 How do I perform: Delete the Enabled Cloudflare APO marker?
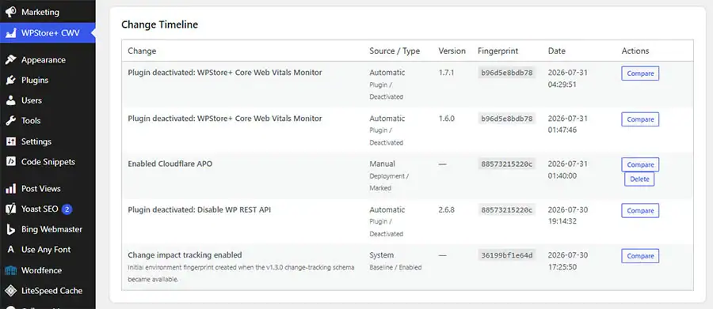pos(639,179)
